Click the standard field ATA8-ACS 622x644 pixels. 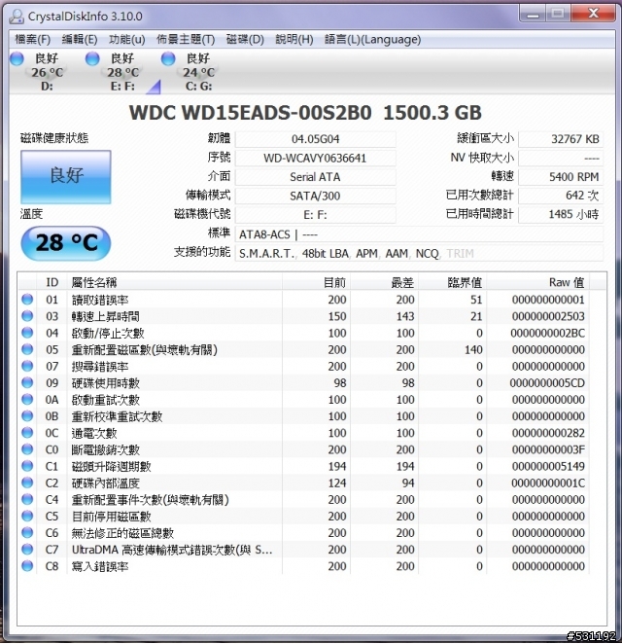(x=419, y=234)
